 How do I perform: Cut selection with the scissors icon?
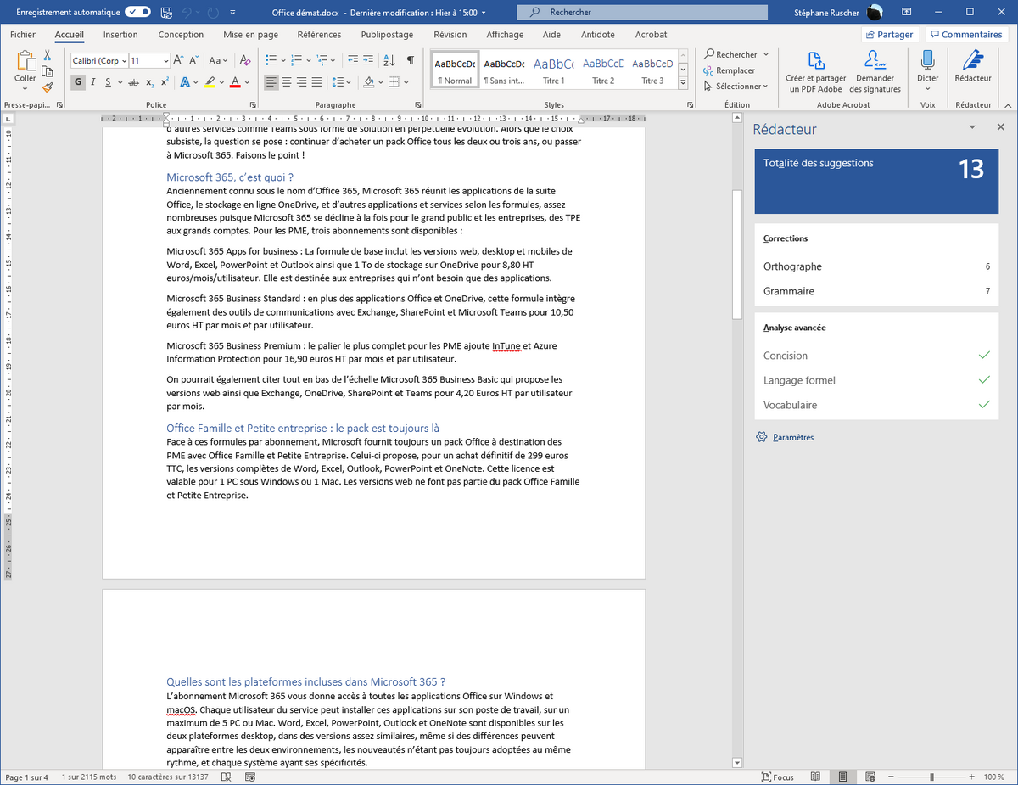point(48,55)
